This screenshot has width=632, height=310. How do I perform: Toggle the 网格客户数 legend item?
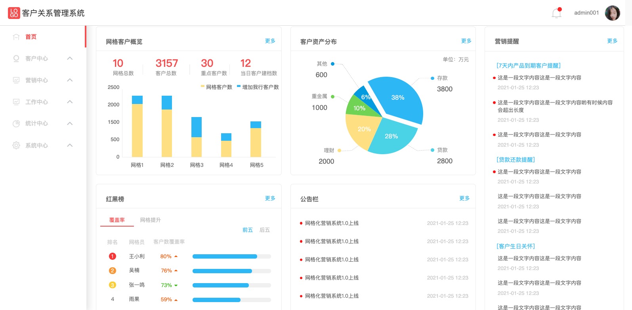[x=216, y=87]
